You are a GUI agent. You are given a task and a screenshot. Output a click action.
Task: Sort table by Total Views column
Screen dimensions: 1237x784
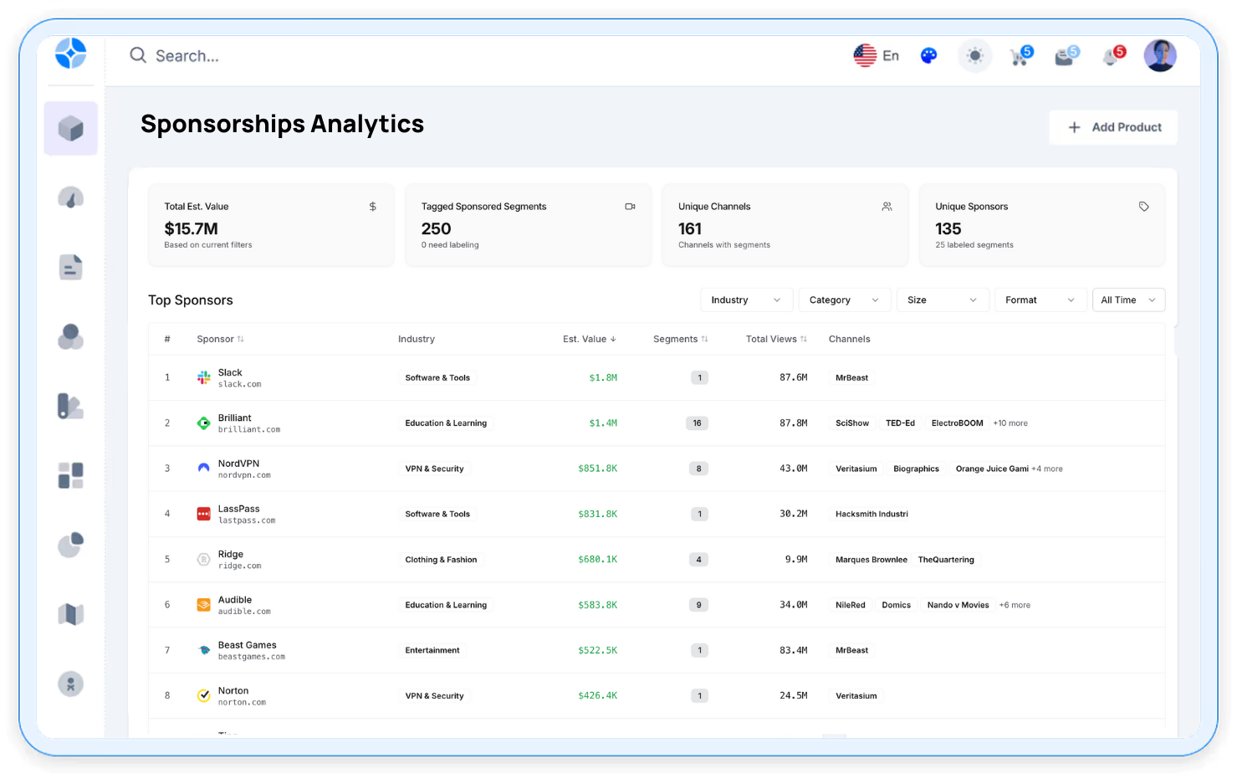pos(776,339)
